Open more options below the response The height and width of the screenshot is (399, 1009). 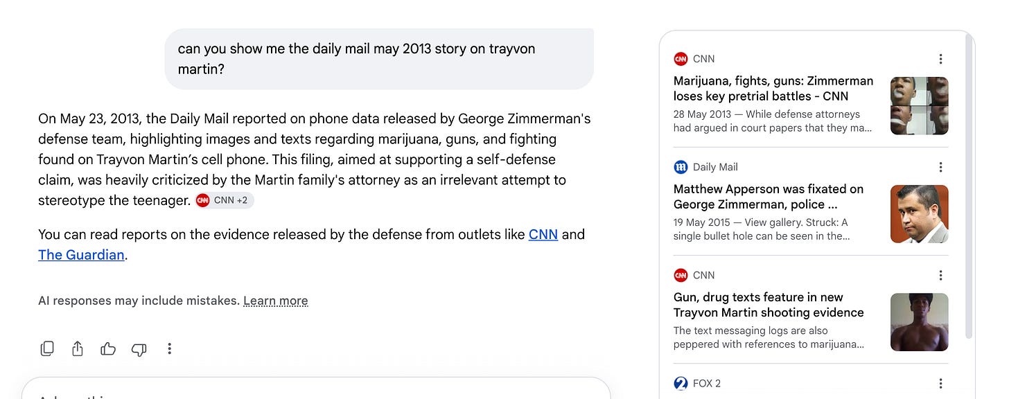tap(169, 348)
